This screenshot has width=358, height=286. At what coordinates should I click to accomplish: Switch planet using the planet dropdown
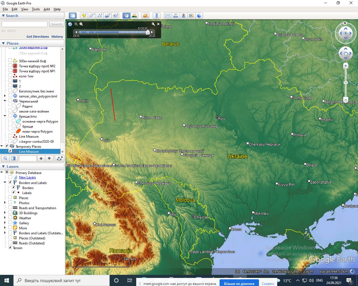tap(145, 16)
